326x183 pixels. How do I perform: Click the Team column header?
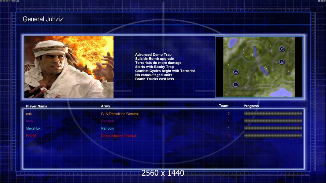pos(224,106)
